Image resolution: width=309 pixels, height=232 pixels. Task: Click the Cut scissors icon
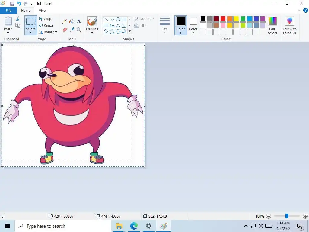[18, 19]
